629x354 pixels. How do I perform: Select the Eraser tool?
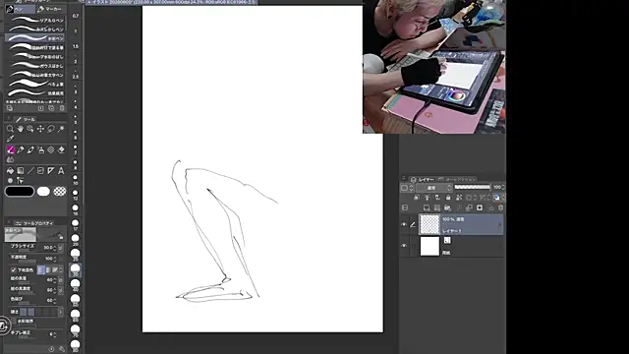(61, 149)
